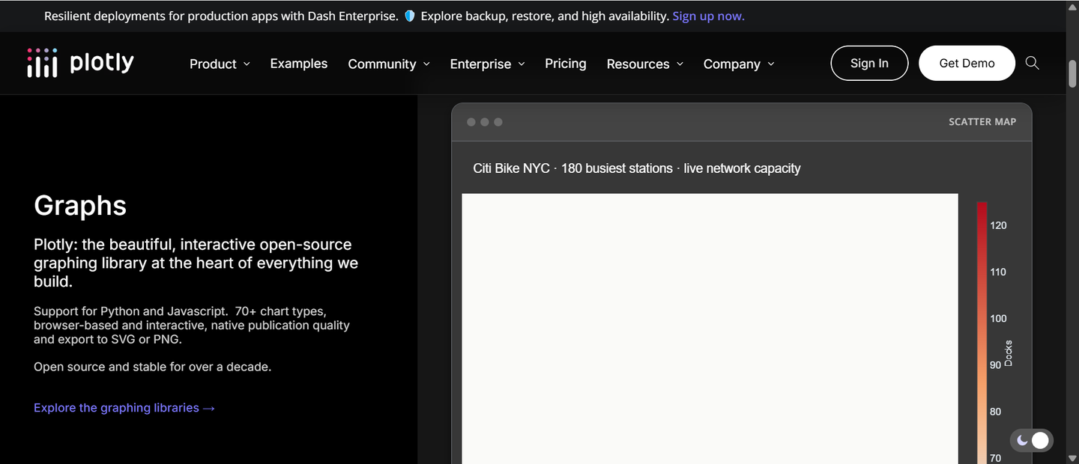Go to the Examples page
The image size is (1079, 464).
[299, 64]
